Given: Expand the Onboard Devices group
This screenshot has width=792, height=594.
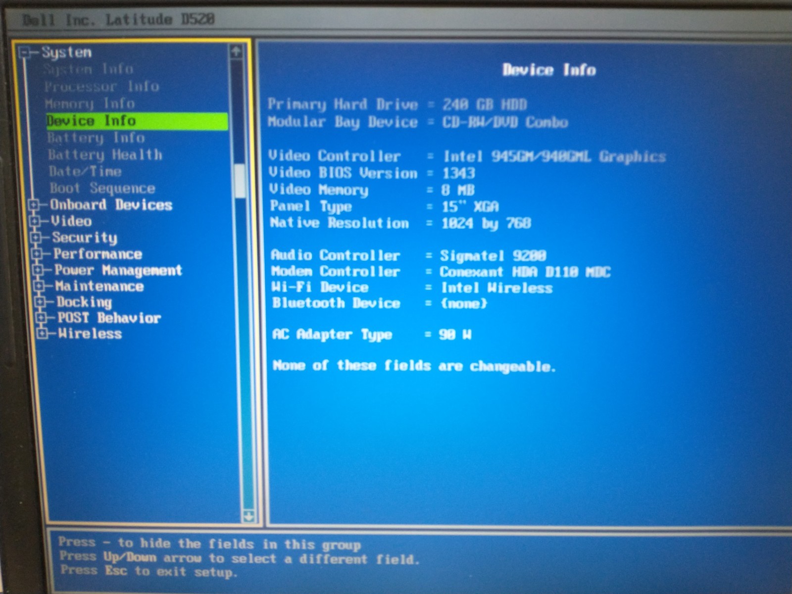Looking at the screenshot, I should click(34, 205).
